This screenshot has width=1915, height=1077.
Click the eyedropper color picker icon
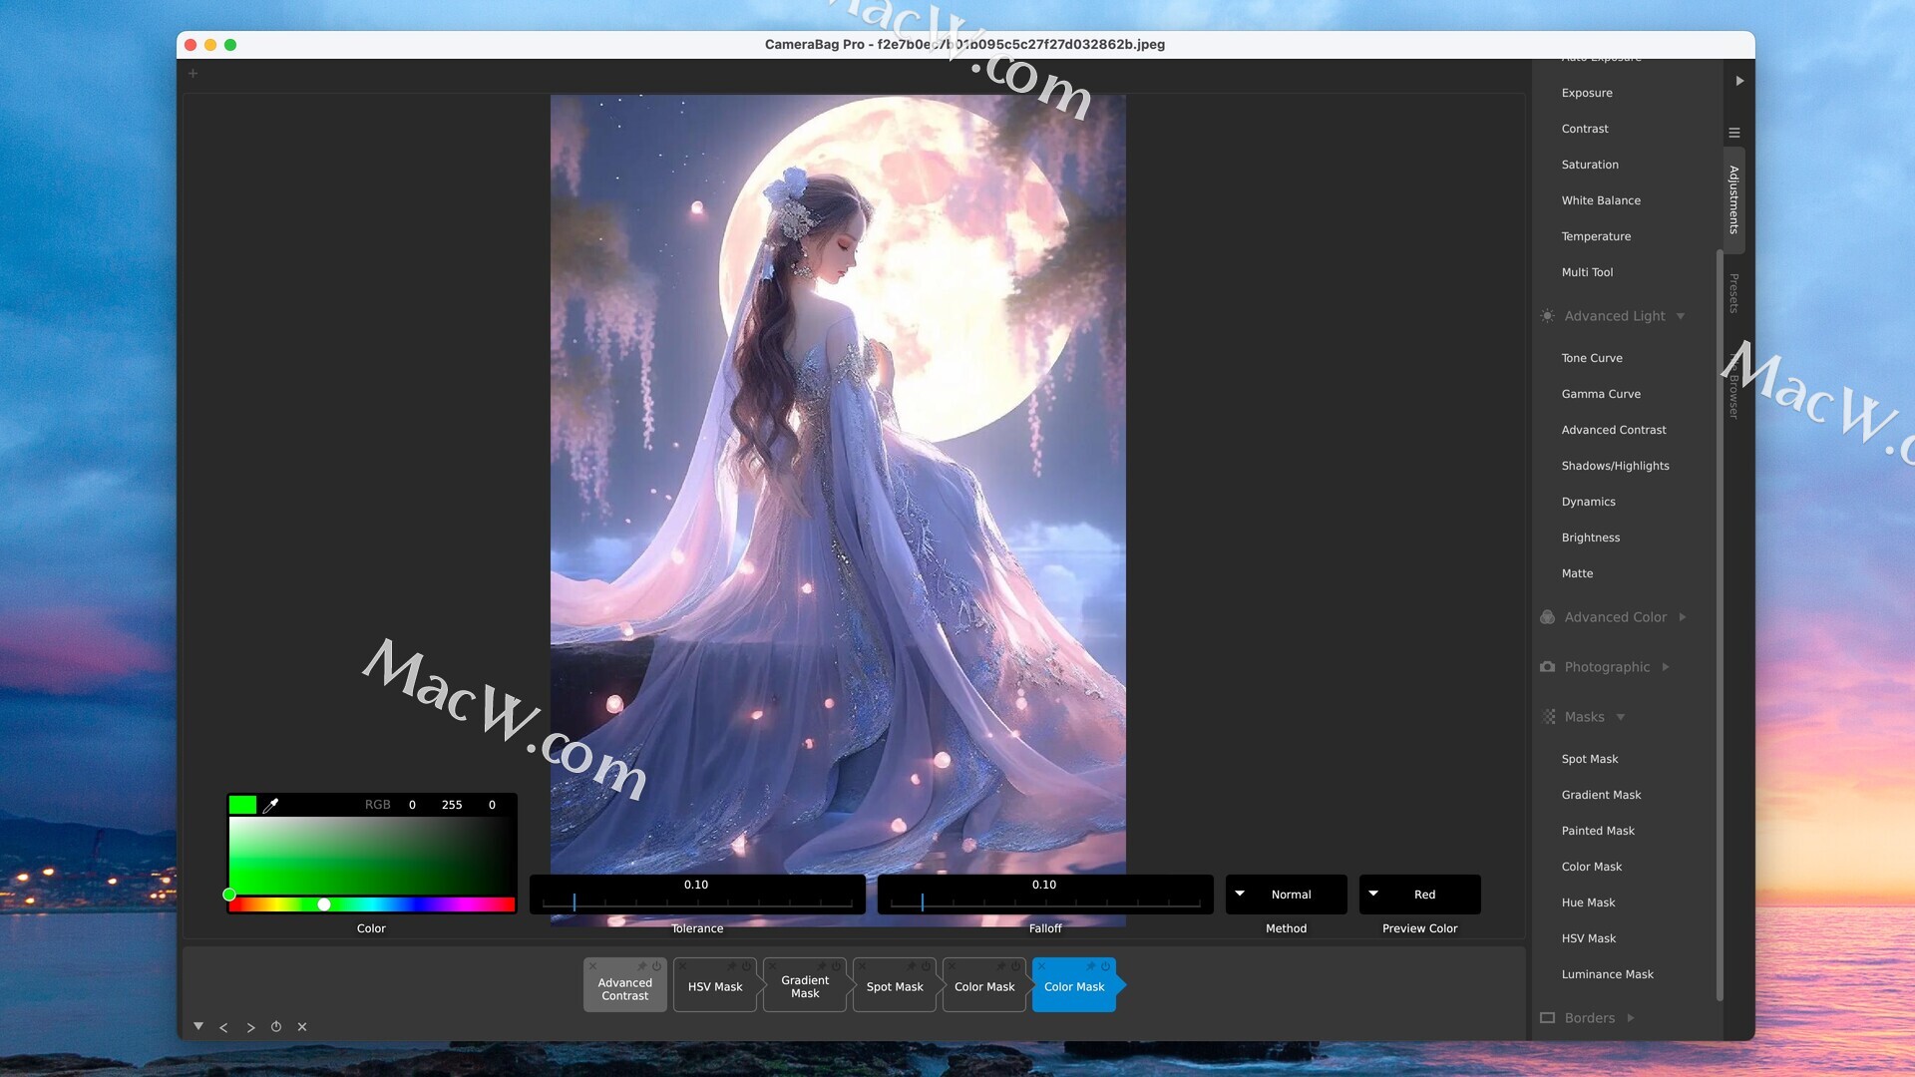coord(270,805)
